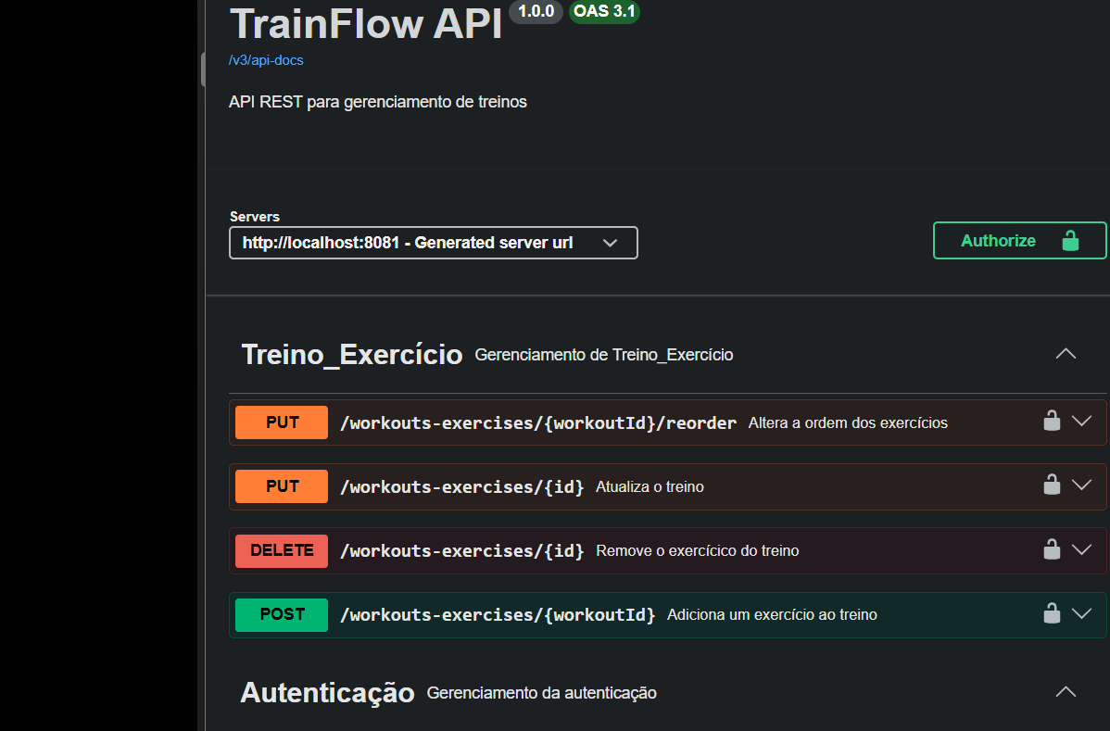Click path /workouts-exercises/{workoutId} in POST row

point(498,615)
